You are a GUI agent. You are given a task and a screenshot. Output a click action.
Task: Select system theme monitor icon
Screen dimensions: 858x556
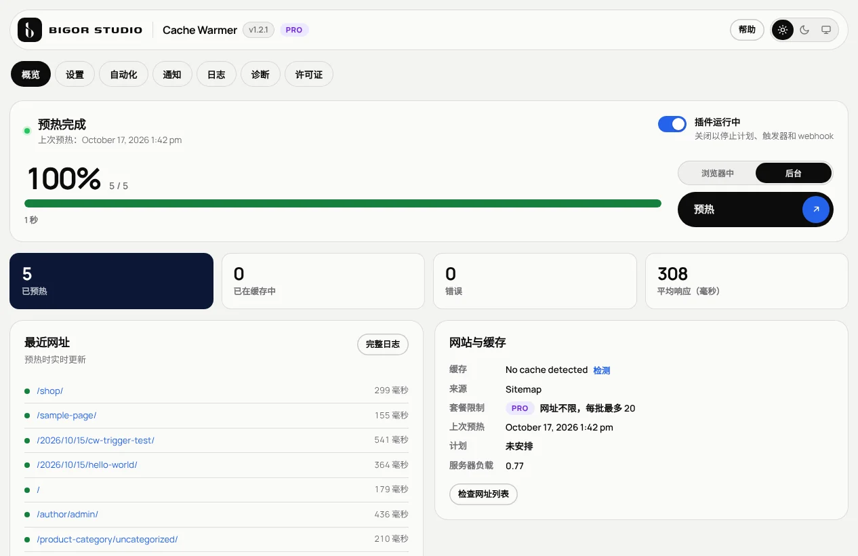tap(826, 30)
